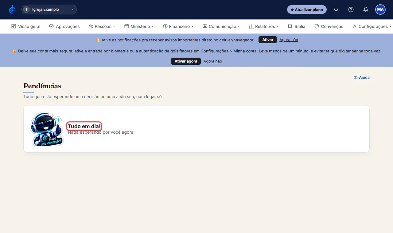Open the Ajuda help link
Viewport: 393px width, 233px height.
pos(362,78)
